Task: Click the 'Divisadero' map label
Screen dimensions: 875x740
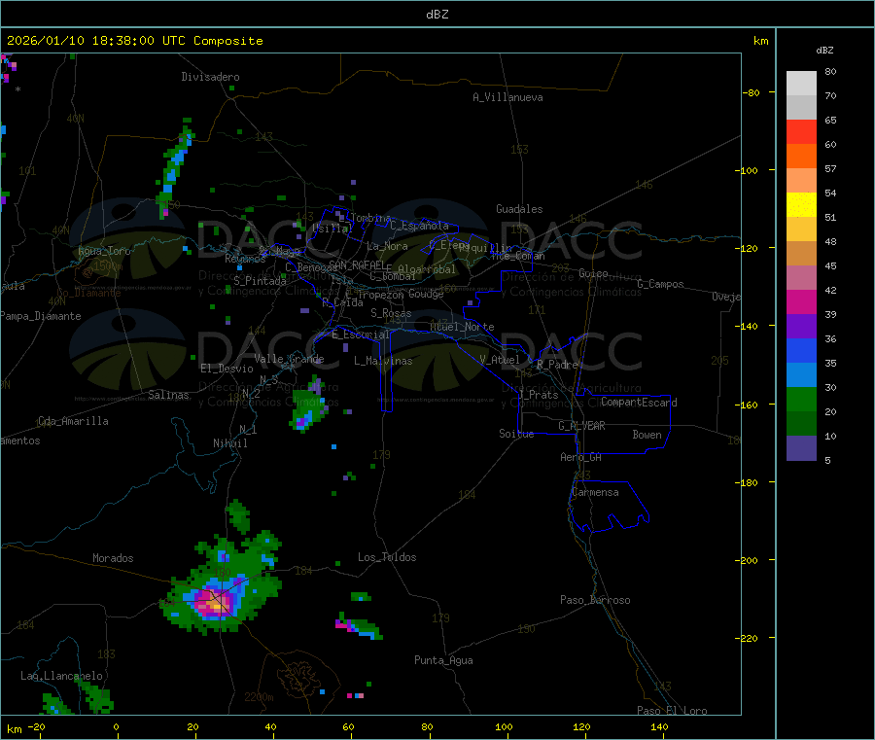Action: pos(210,77)
